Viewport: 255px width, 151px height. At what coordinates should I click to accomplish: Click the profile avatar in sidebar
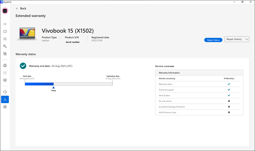click(5, 11)
